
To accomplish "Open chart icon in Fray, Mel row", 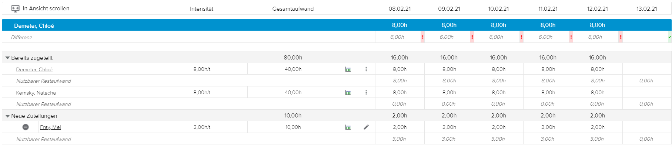I will pos(348,127).
